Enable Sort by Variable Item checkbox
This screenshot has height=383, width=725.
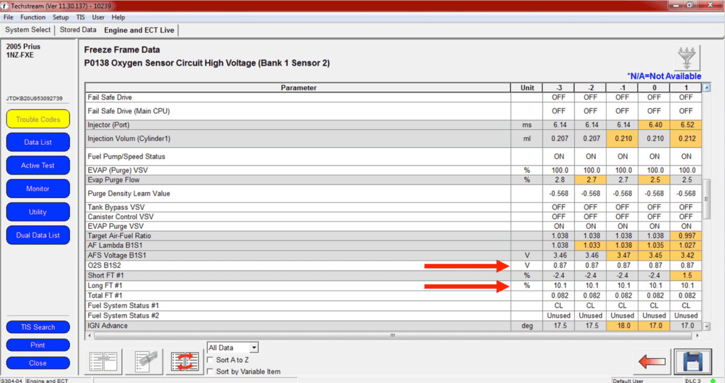tap(210, 371)
